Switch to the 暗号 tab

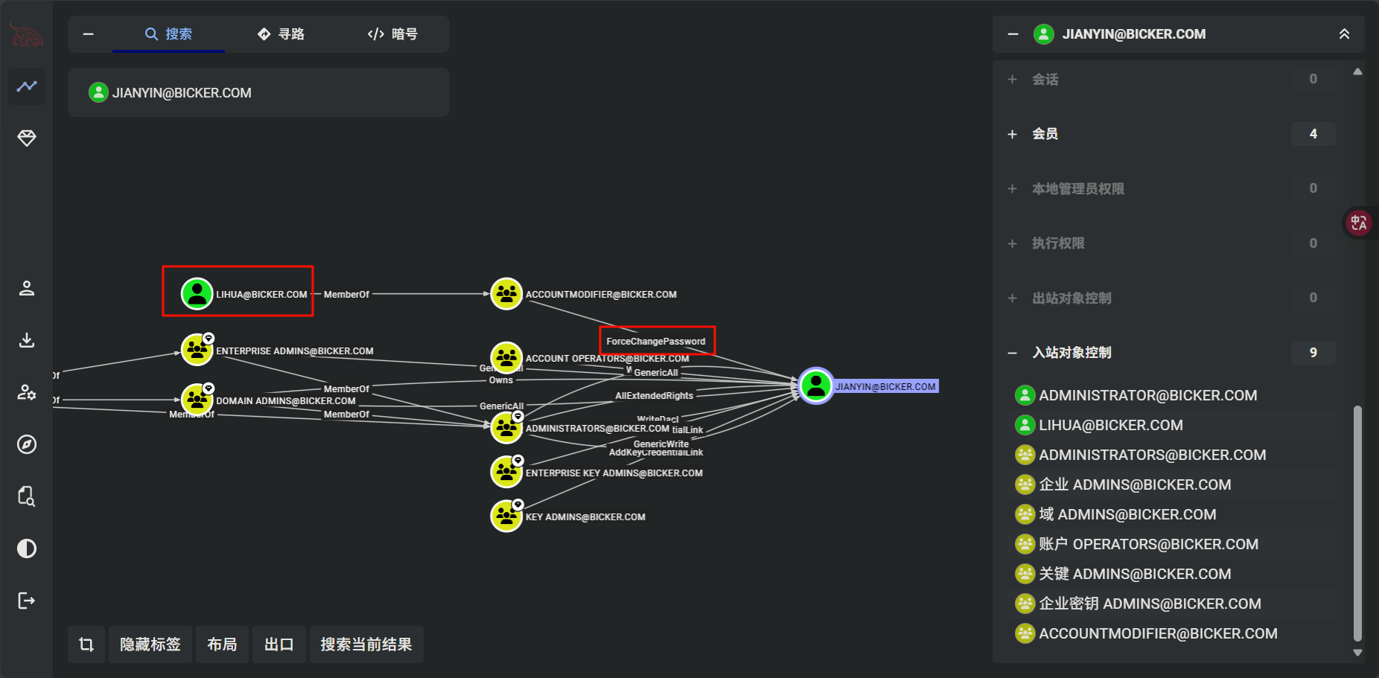(x=392, y=34)
